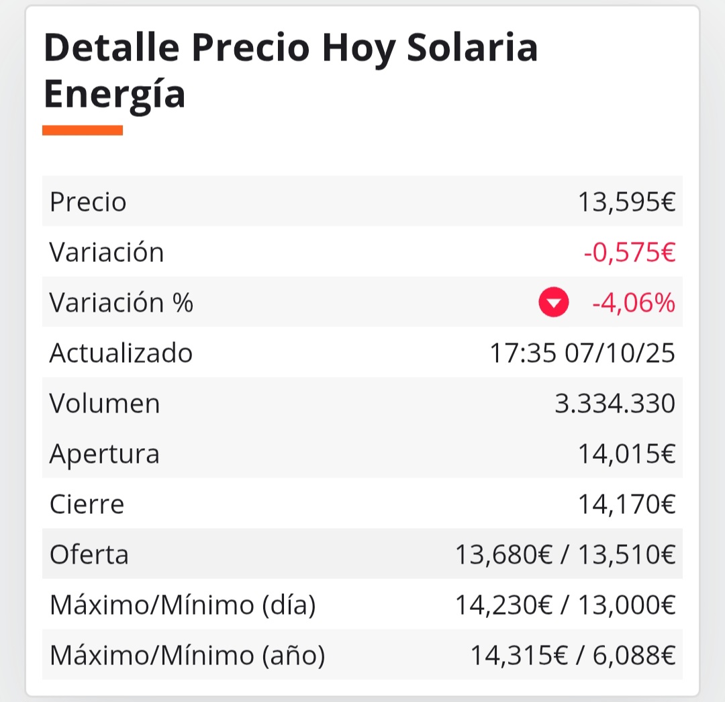
Task: Select the Variación % label
Action: click(x=121, y=303)
